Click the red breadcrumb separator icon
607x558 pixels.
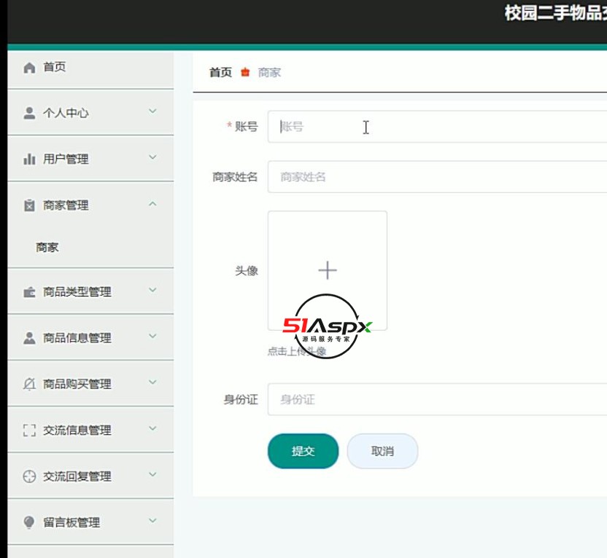click(245, 72)
